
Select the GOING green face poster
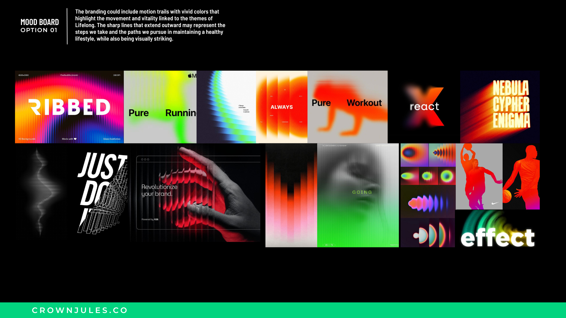(358, 195)
